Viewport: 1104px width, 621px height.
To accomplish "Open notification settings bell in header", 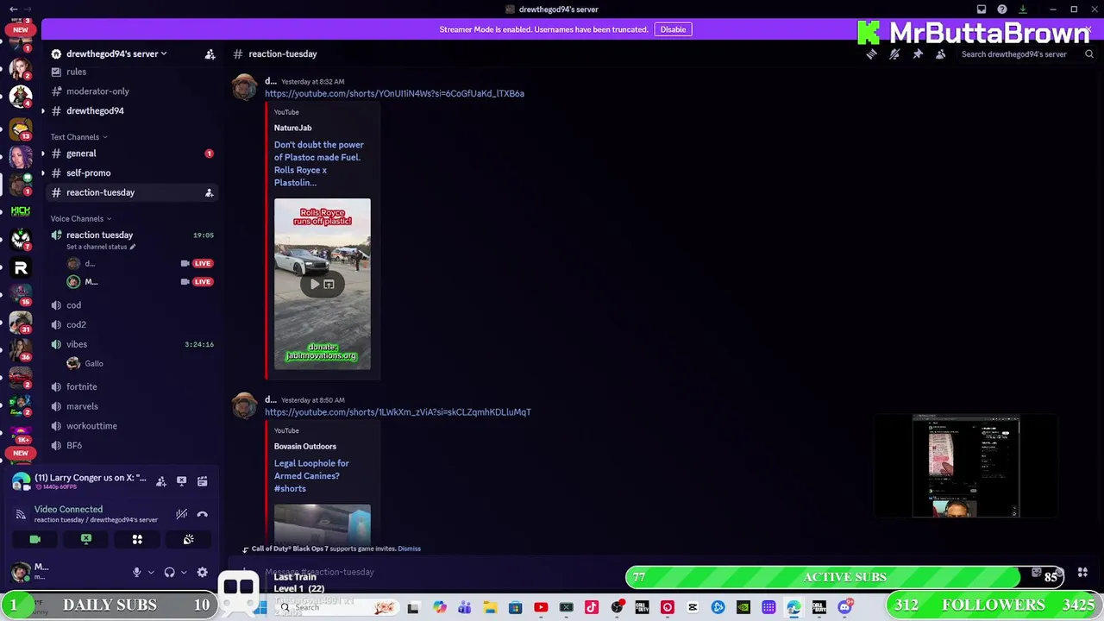I will tap(894, 53).
